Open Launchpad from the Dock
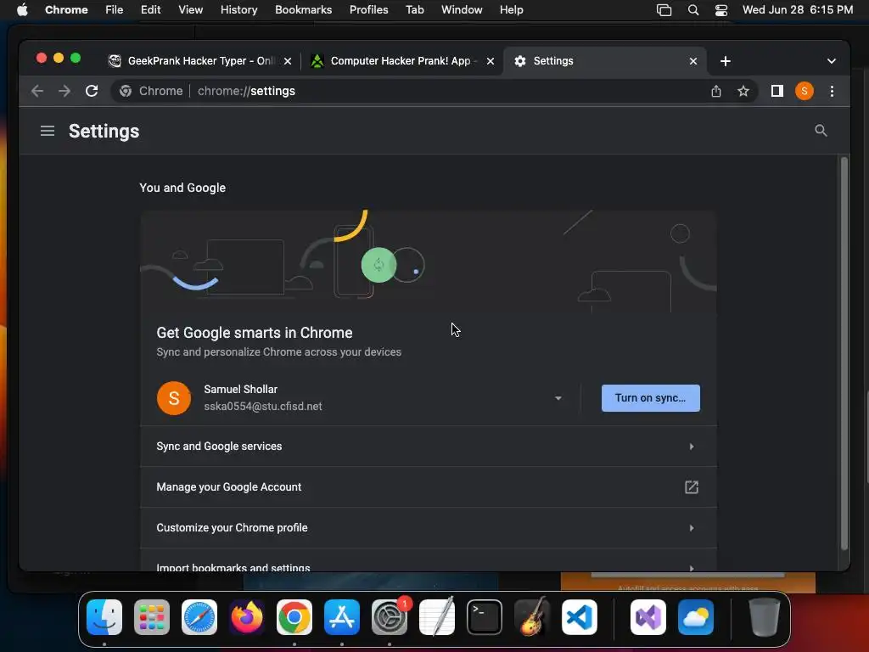The image size is (869, 652). tap(152, 617)
